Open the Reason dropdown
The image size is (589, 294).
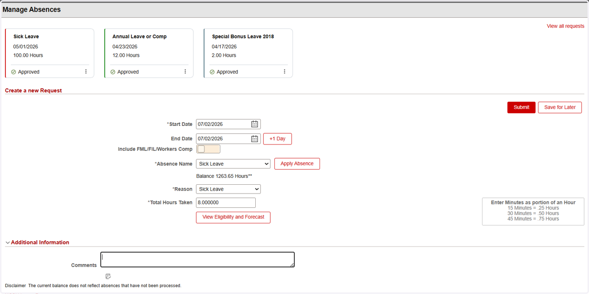pos(228,189)
